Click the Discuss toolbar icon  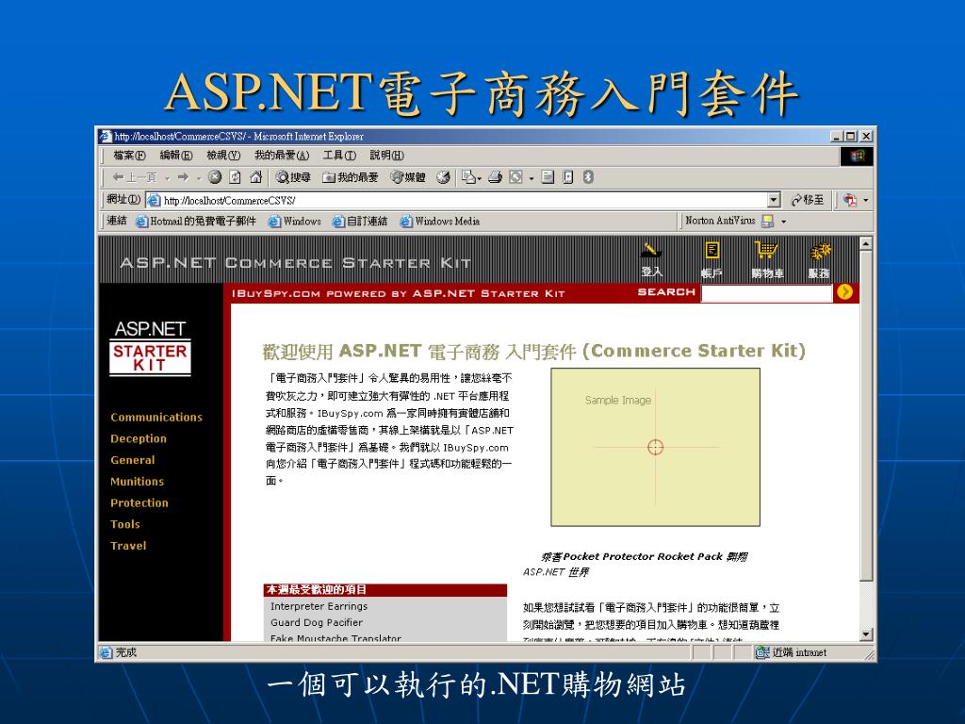tap(548, 177)
